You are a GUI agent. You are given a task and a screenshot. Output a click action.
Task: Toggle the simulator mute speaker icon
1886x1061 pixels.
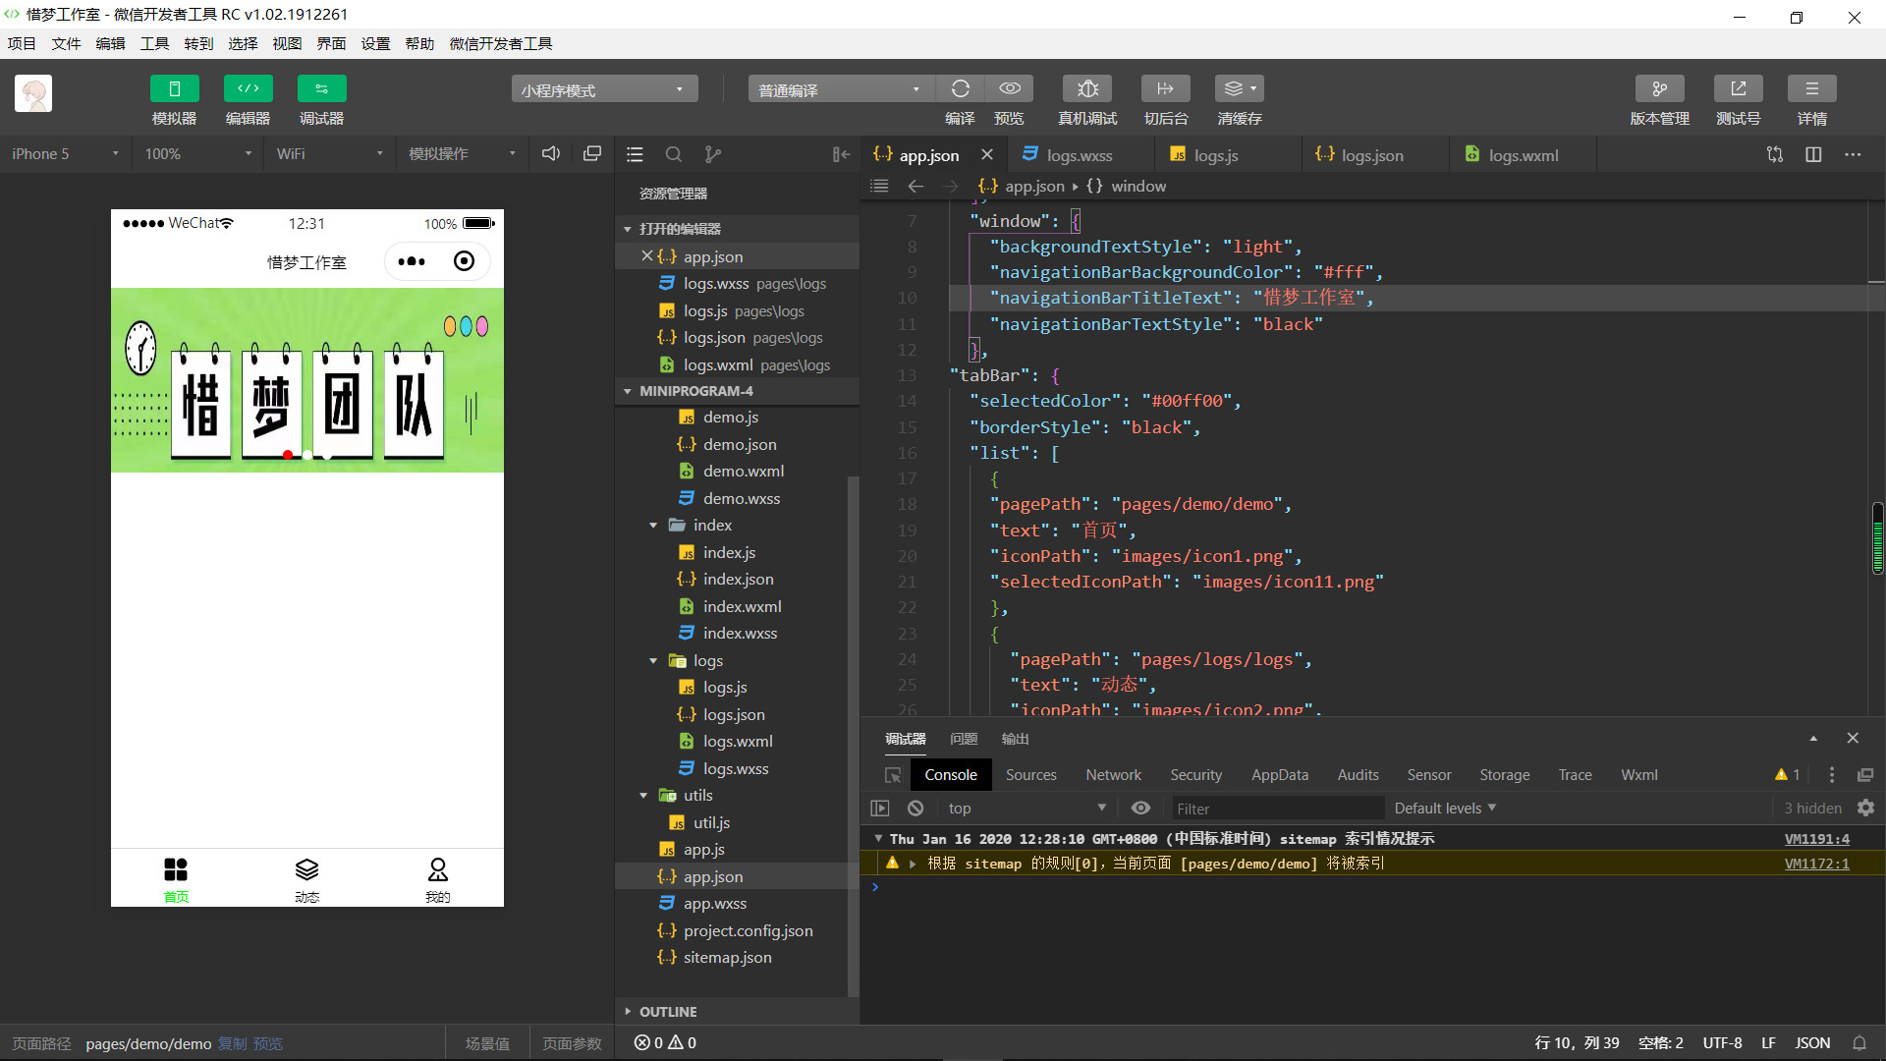pos(551,153)
